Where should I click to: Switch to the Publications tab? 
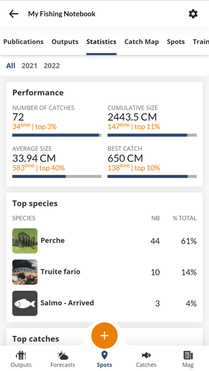coord(23,42)
